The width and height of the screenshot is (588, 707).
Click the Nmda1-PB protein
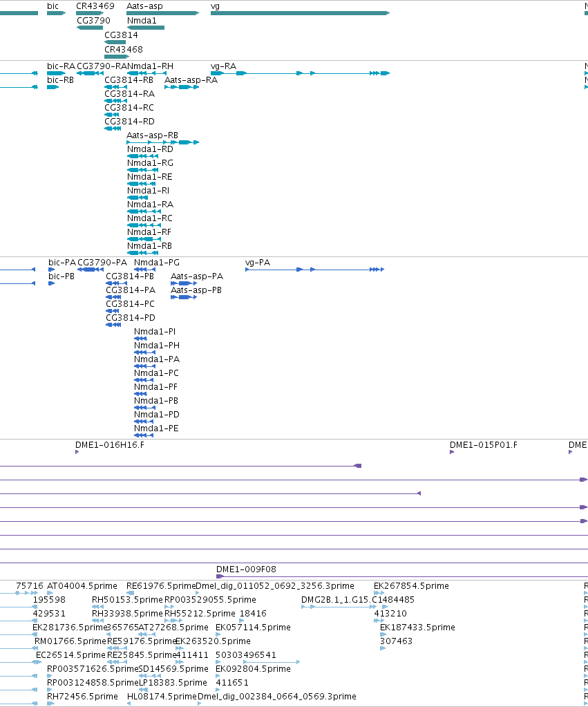coord(144,408)
